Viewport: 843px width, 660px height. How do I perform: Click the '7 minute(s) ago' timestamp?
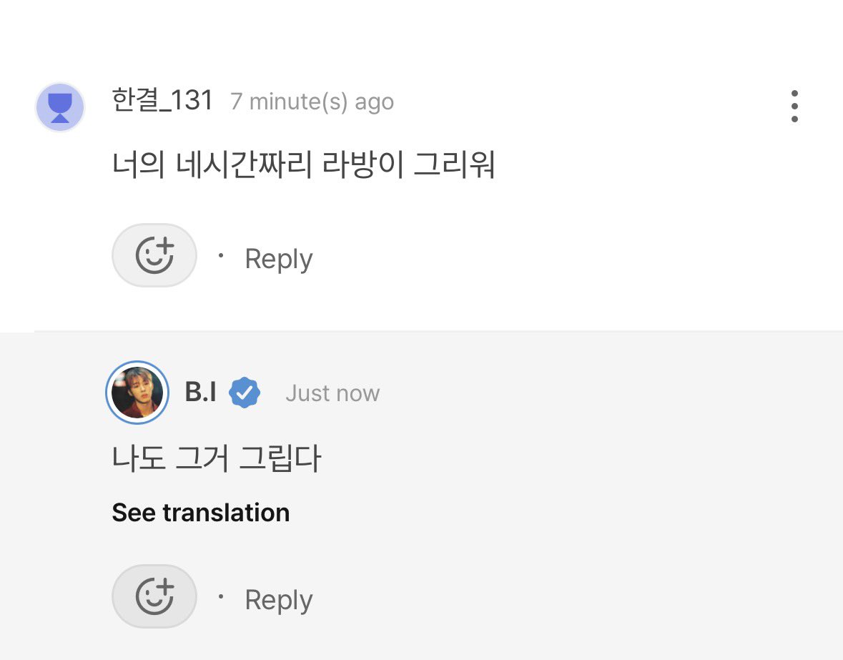coord(312,102)
